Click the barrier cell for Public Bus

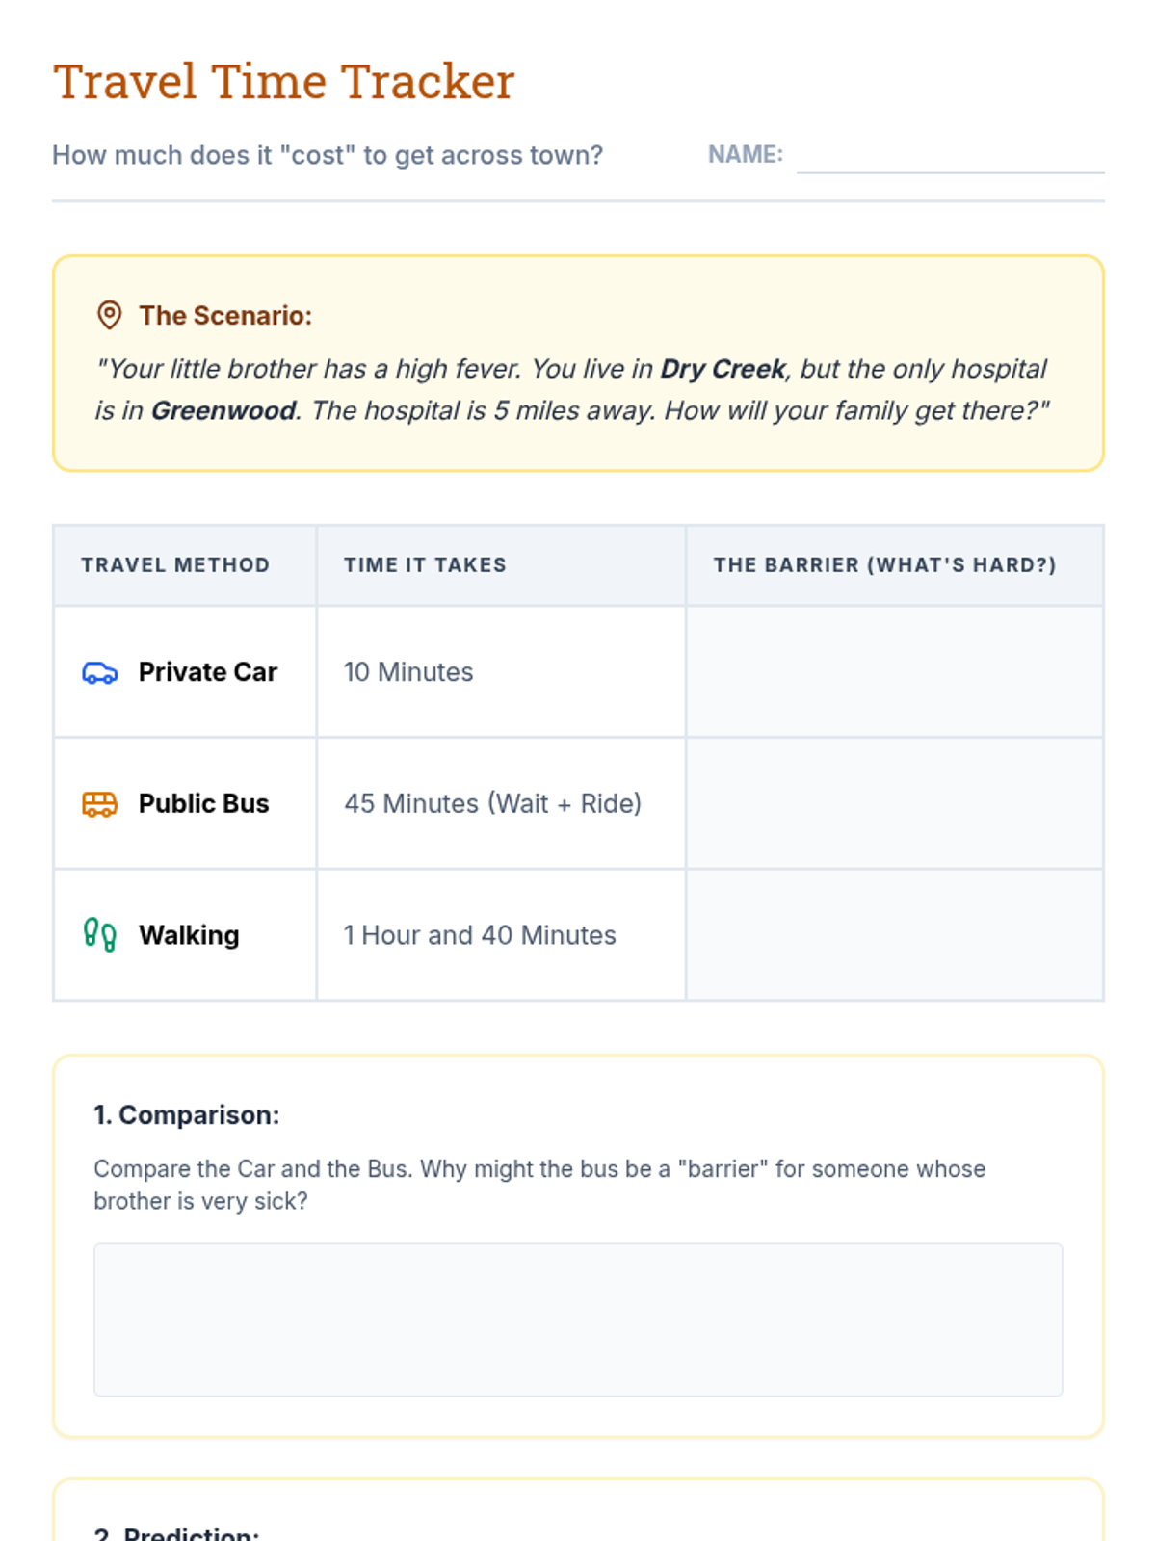click(895, 804)
